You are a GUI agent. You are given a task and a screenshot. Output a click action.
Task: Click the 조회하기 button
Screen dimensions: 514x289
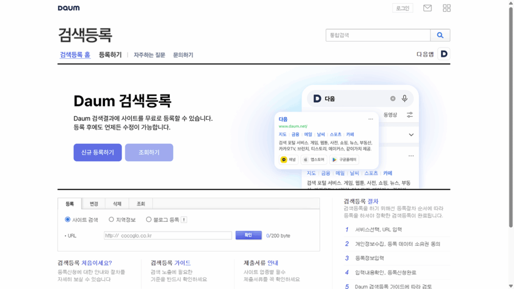(x=149, y=153)
